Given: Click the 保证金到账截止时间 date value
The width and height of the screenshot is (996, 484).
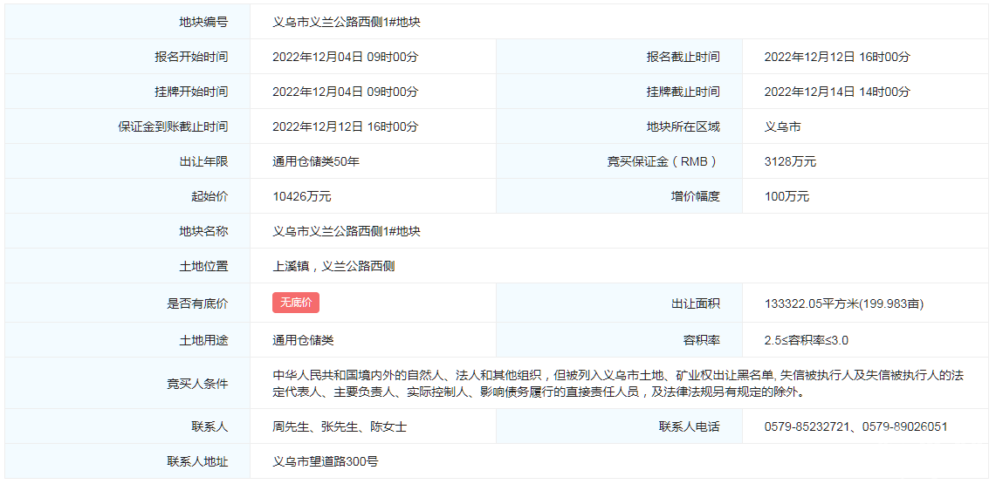Looking at the screenshot, I should coord(345,126).
